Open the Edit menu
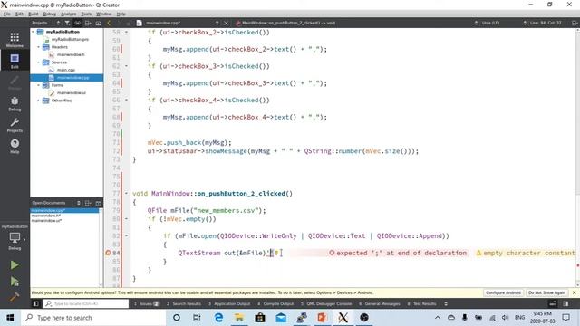 pyautogui.click(x=19, y=14)
